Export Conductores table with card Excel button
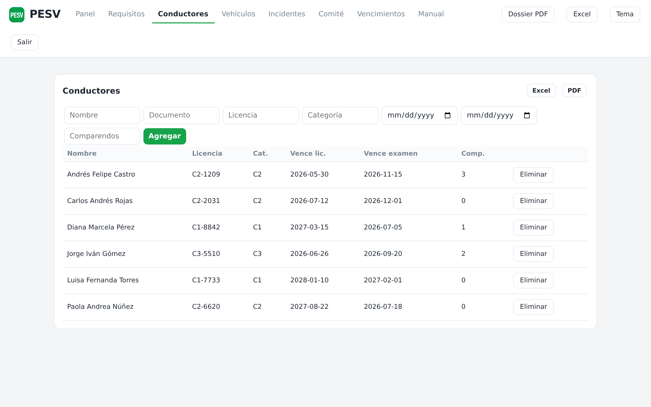 [541, 91]
